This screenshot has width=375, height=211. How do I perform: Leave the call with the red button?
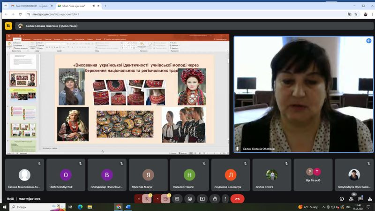[x=237, y=199]
